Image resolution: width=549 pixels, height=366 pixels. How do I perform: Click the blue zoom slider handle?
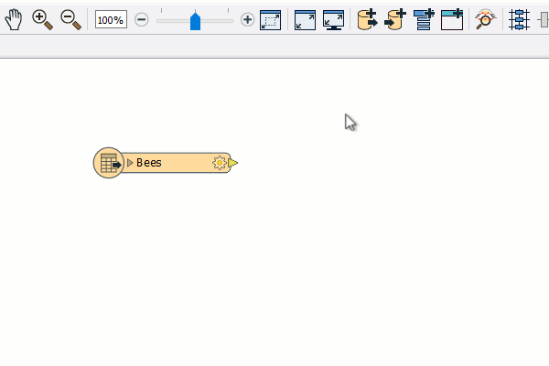click(x=195, y=21)
